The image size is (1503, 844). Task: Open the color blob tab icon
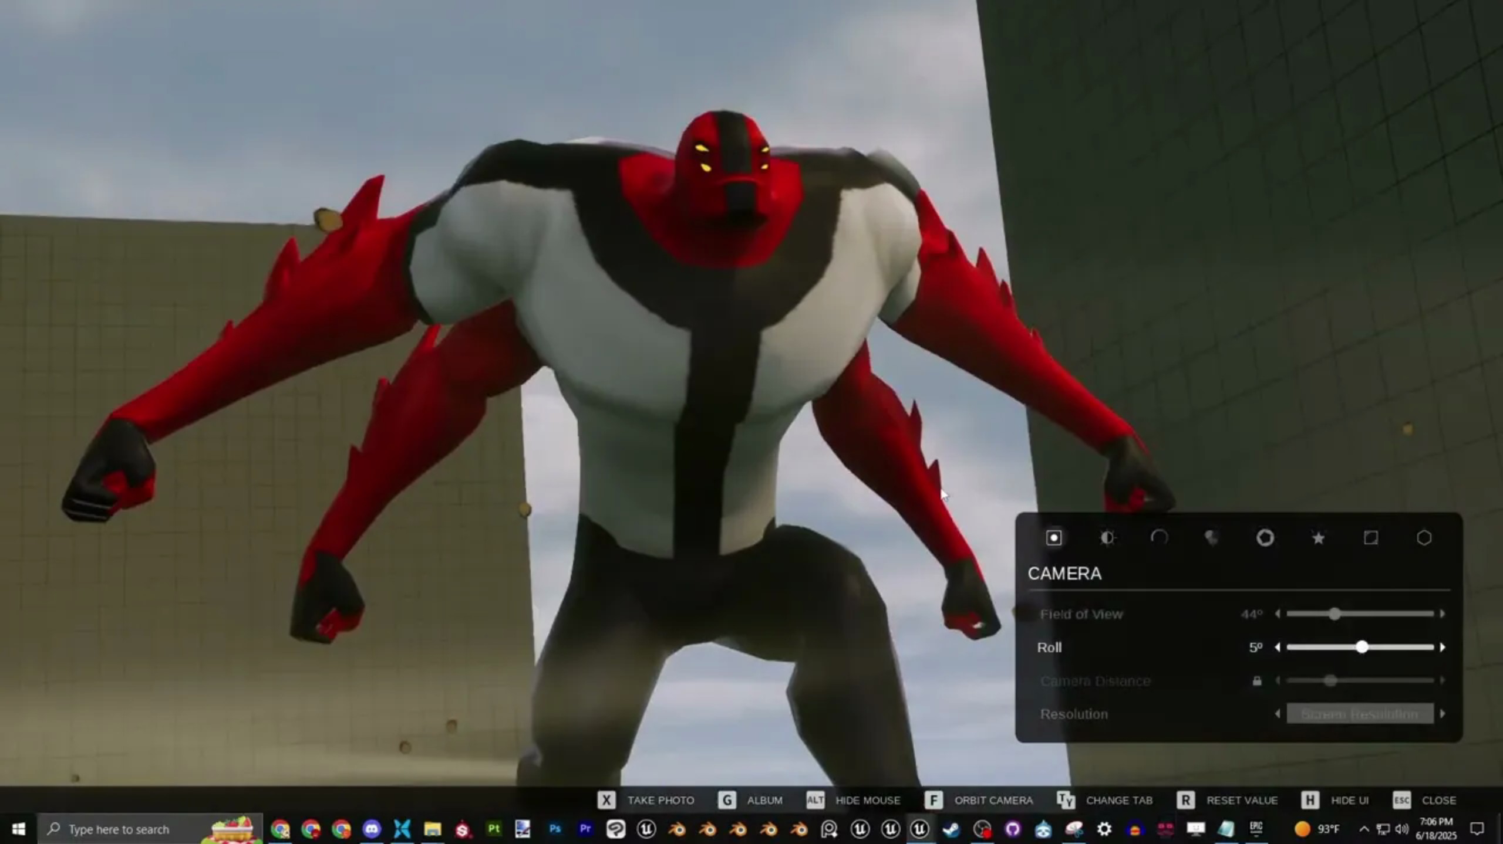pos(1212,538)
